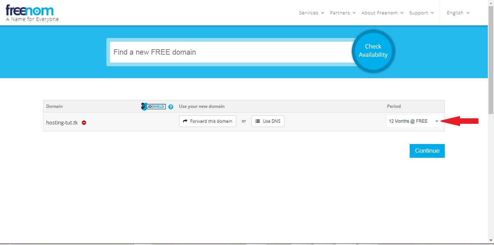
Task: Open the Services menu
Action: click(x=311, y=13)
